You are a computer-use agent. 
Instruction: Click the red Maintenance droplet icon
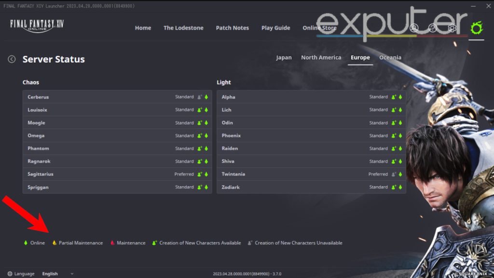(112, 243)
